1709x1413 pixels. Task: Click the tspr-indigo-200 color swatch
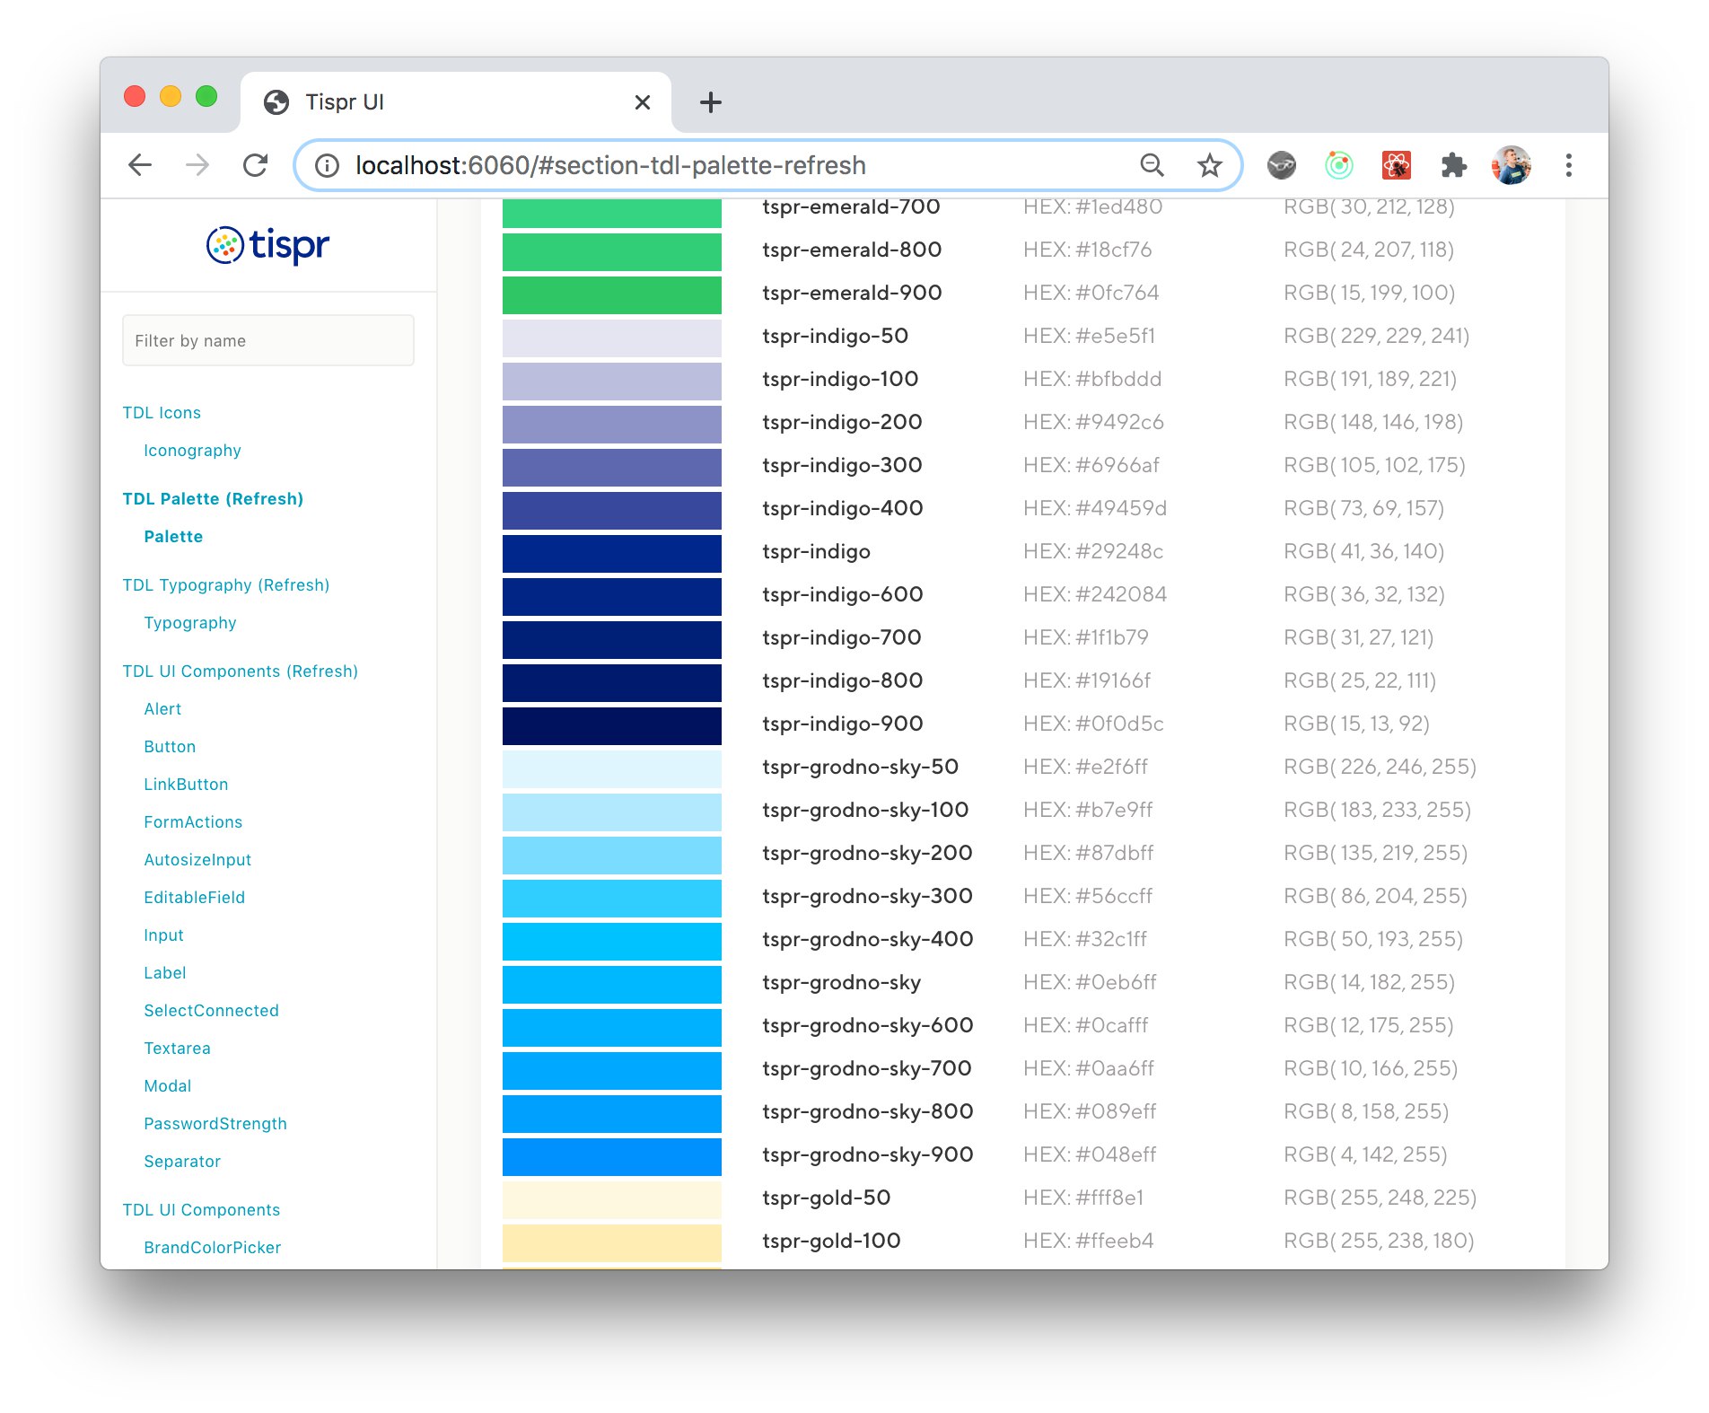click(611, 424)
